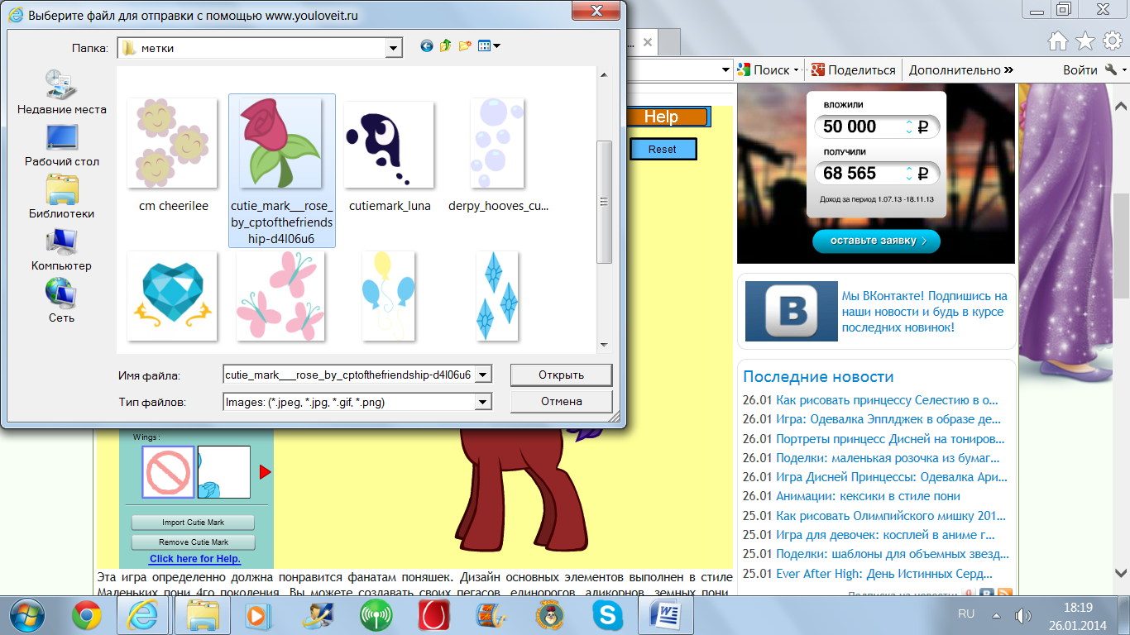The height and width of the screenshot is (635, 1130).
Task: Select the cm cheerilee image file
Action: [174, 155]
